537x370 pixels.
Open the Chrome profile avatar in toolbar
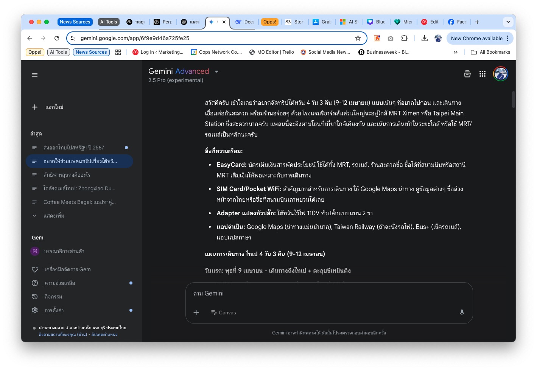click(438, 38)
